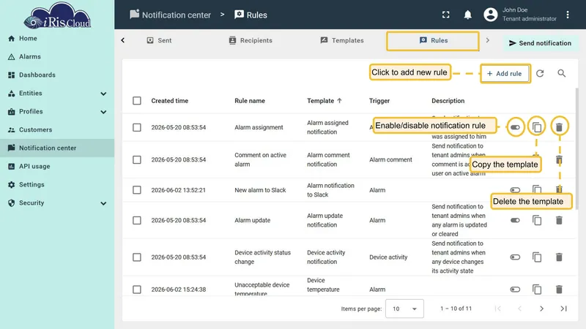Toggle the Alarm update rule switch
This screenshot has height=329, width=586.
pyautogui.click(x=515, y=221)
